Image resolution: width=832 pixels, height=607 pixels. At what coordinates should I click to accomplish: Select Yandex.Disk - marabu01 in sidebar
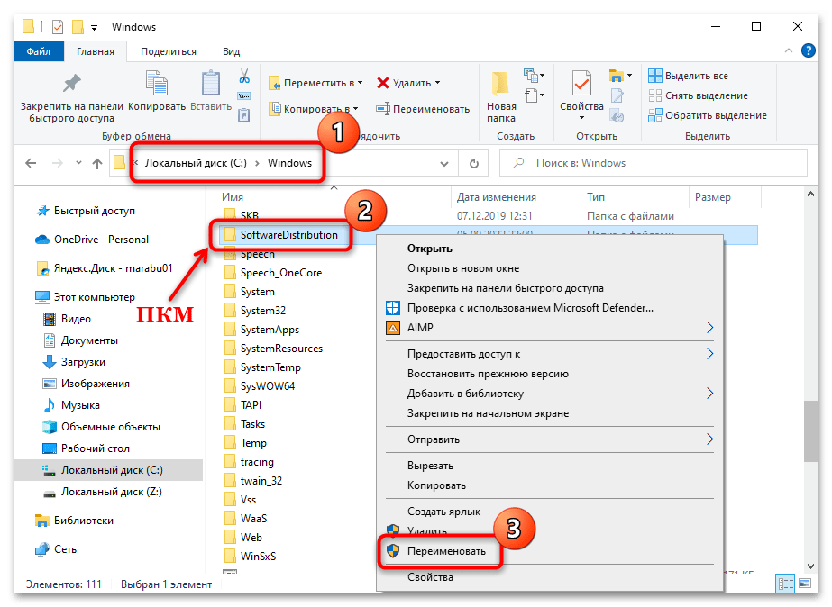tap(113, 268)
